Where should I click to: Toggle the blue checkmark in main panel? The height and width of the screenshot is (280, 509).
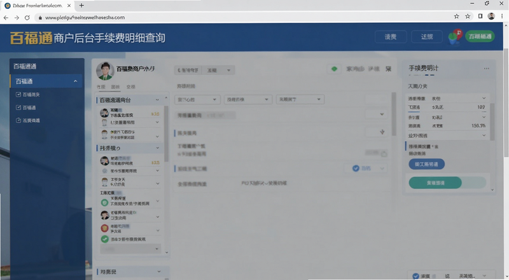[x=356, y=168]
